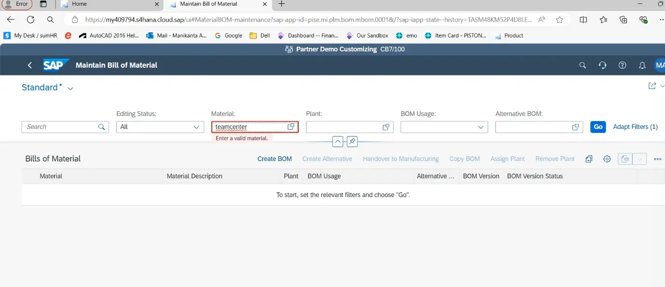Screen dimensions: 665x287
Task: Open the SAP shell search icon
Action: pyautogui.click(x=583, y=65)
